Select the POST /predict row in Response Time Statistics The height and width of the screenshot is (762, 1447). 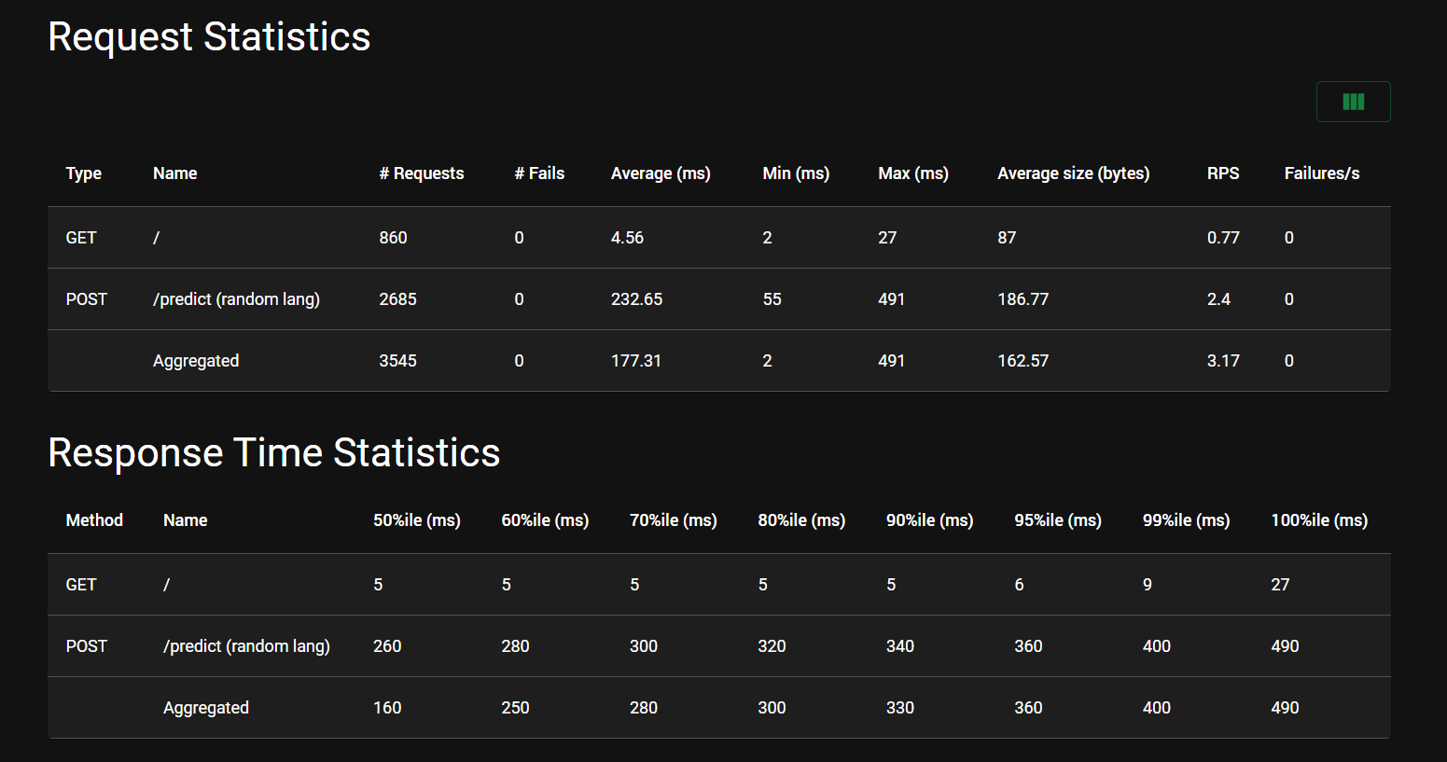(x=719, y=646)
